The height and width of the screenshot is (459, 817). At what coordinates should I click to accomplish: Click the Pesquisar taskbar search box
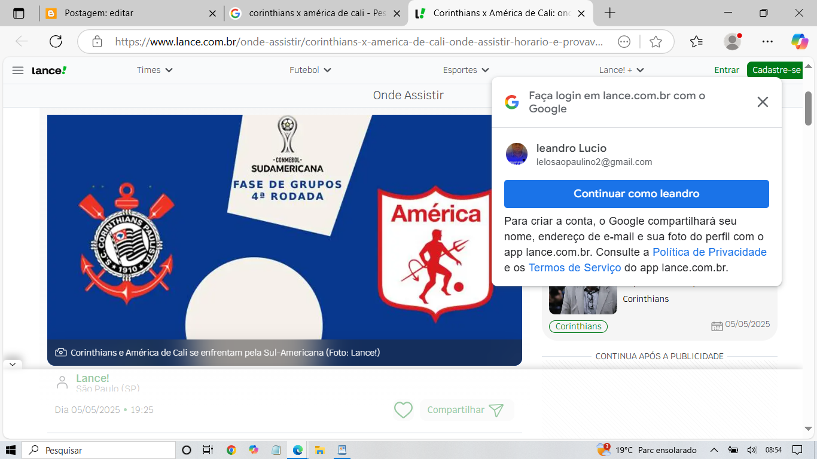coord(99,450)
